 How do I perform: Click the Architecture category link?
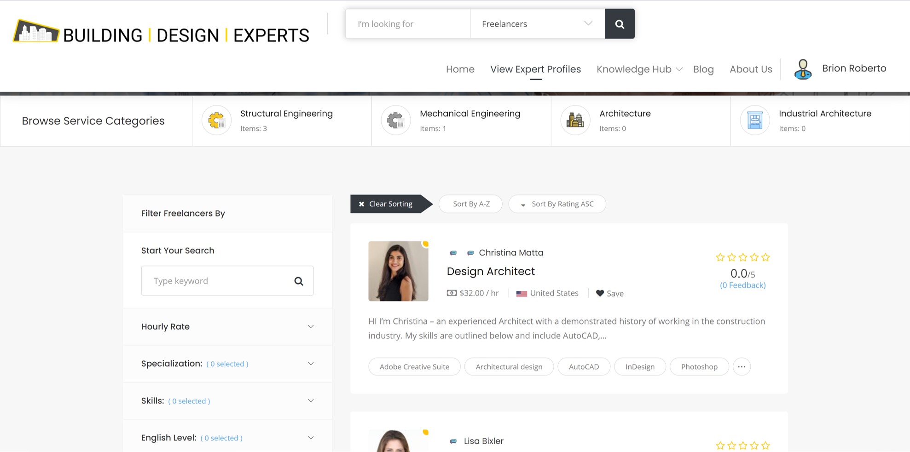[625, 114]
